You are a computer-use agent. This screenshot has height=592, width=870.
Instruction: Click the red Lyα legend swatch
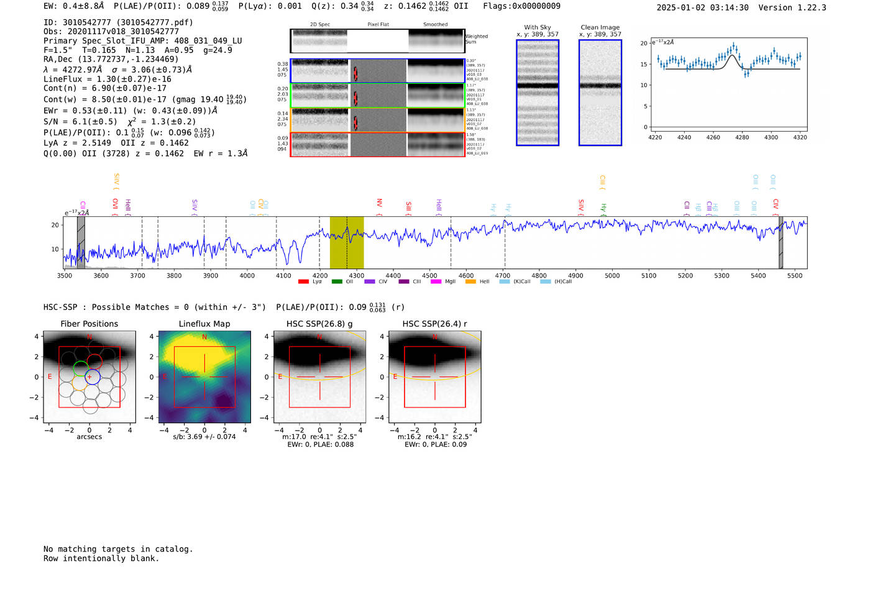click(303, 282)
